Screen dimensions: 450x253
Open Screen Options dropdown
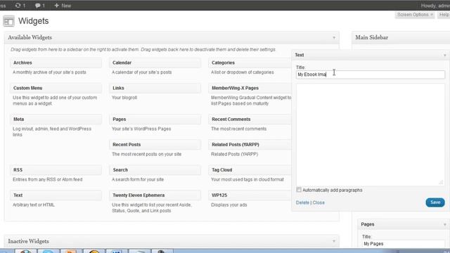coord(415,15)
